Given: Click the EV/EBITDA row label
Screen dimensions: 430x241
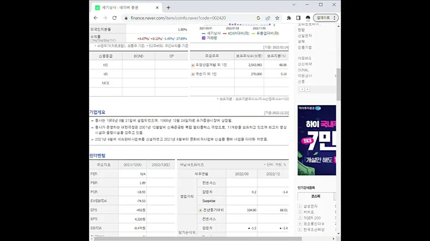Looking at the screenshot, I should tap(99, 201).
